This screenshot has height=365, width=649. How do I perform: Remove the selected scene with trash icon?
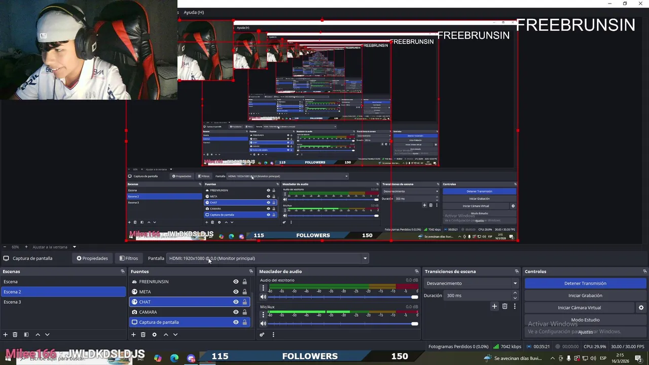[15, 335]
